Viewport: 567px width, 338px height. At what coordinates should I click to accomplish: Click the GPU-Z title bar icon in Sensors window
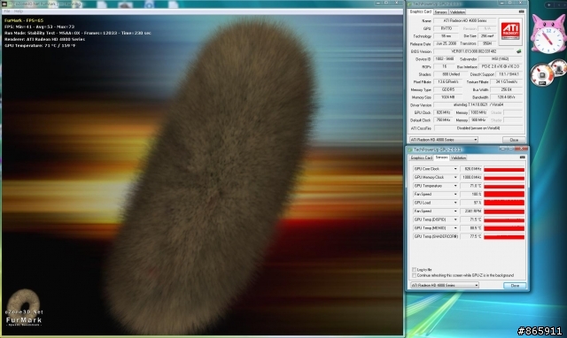point(410,150)
